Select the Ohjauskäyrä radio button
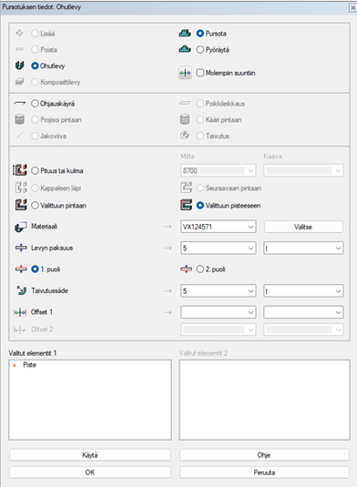Viewport: 357px width, 487px height. tap(35, 104)
